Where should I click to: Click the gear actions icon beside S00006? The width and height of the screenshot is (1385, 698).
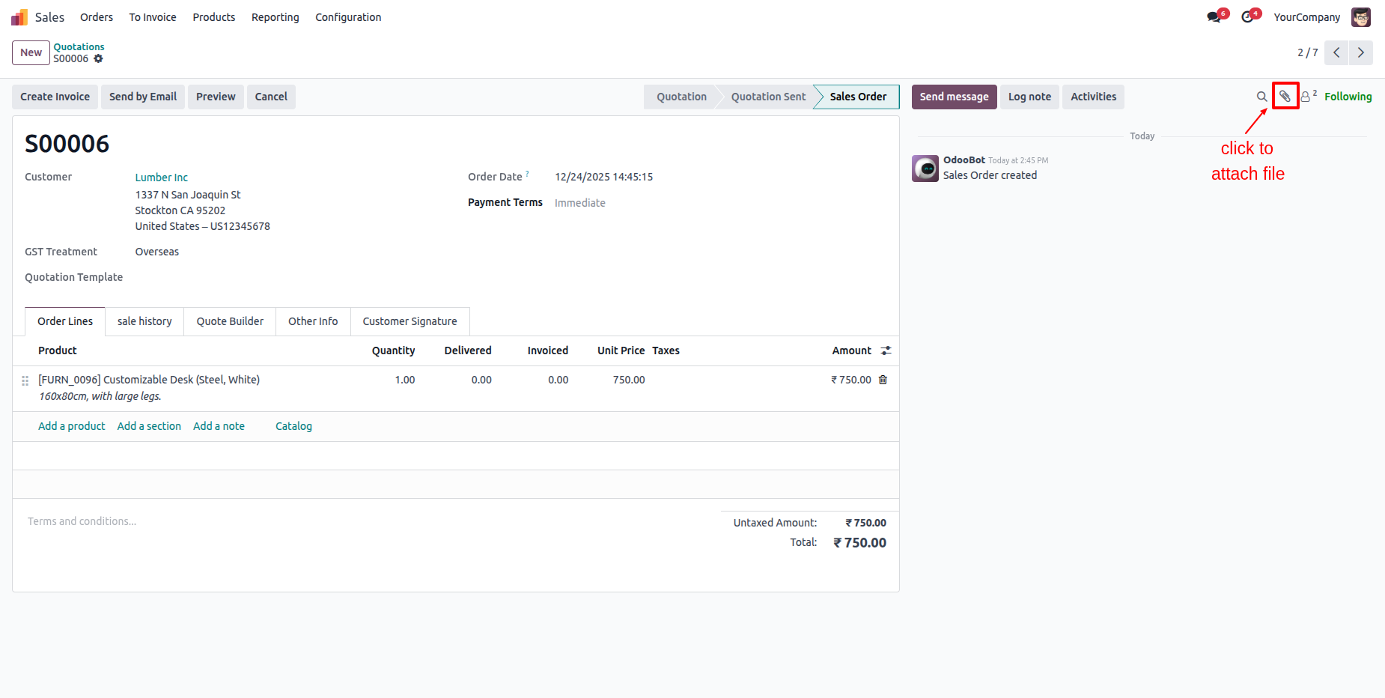click(x=98, y=58)
